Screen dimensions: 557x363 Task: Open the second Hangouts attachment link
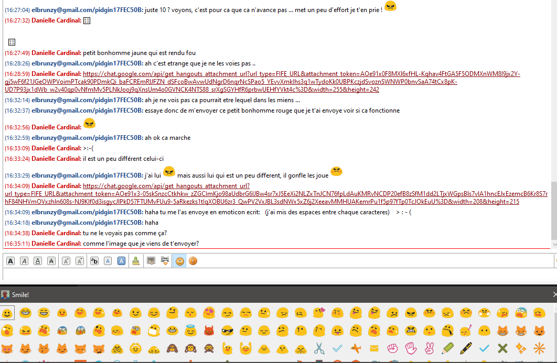[276, 194]
